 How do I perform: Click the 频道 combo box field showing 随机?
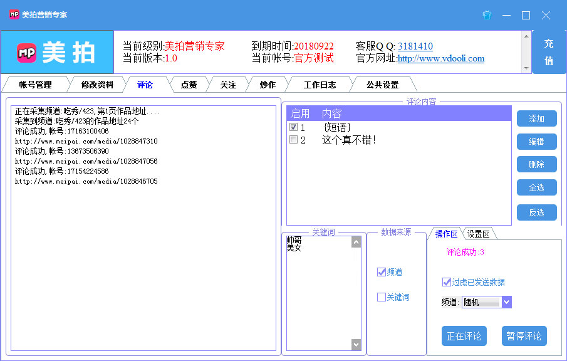[482, 302]
